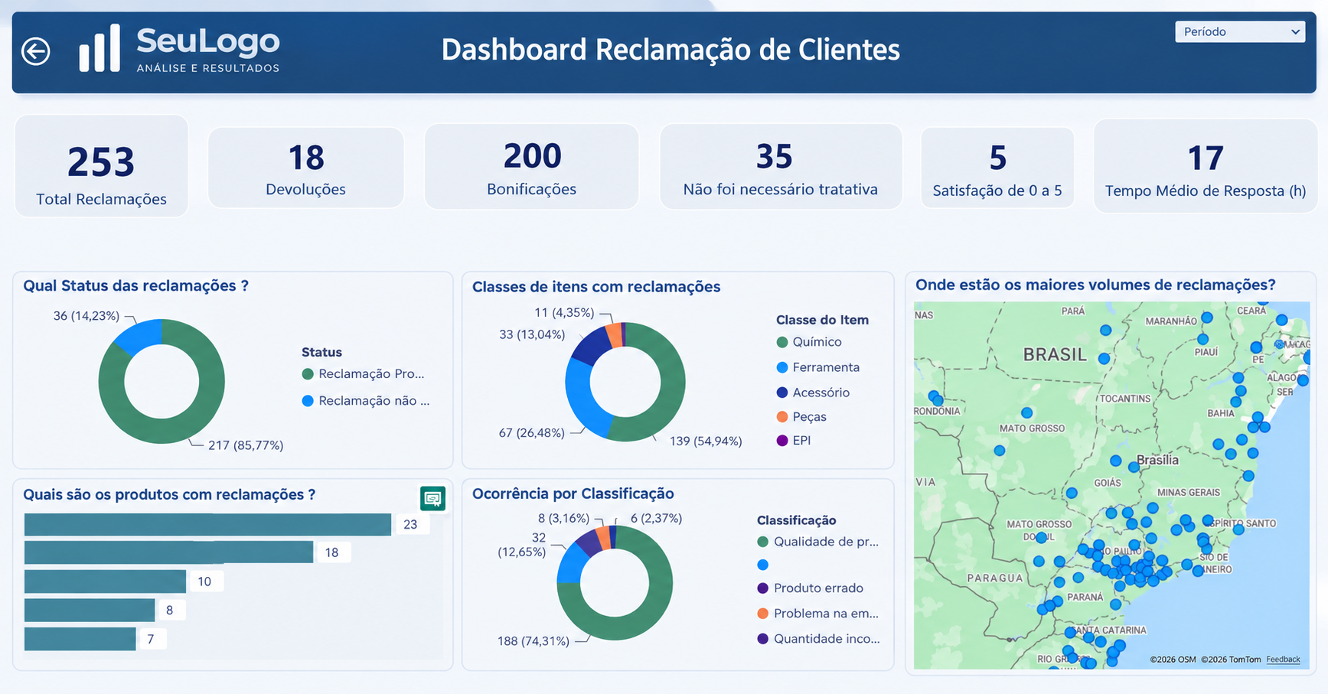
Task: Click the back arrow icon in header
Action: click(x=36, y=51)
